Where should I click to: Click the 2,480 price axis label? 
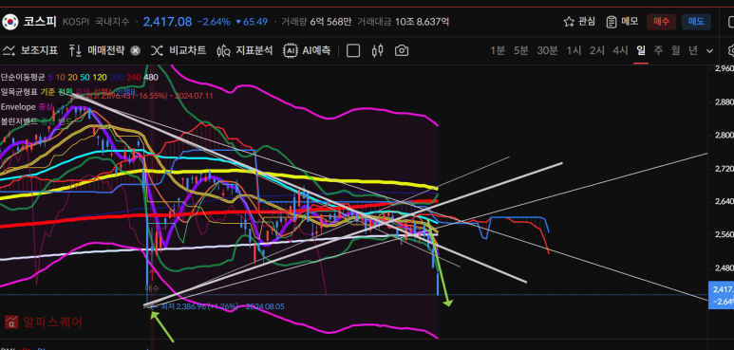point(724,268)
